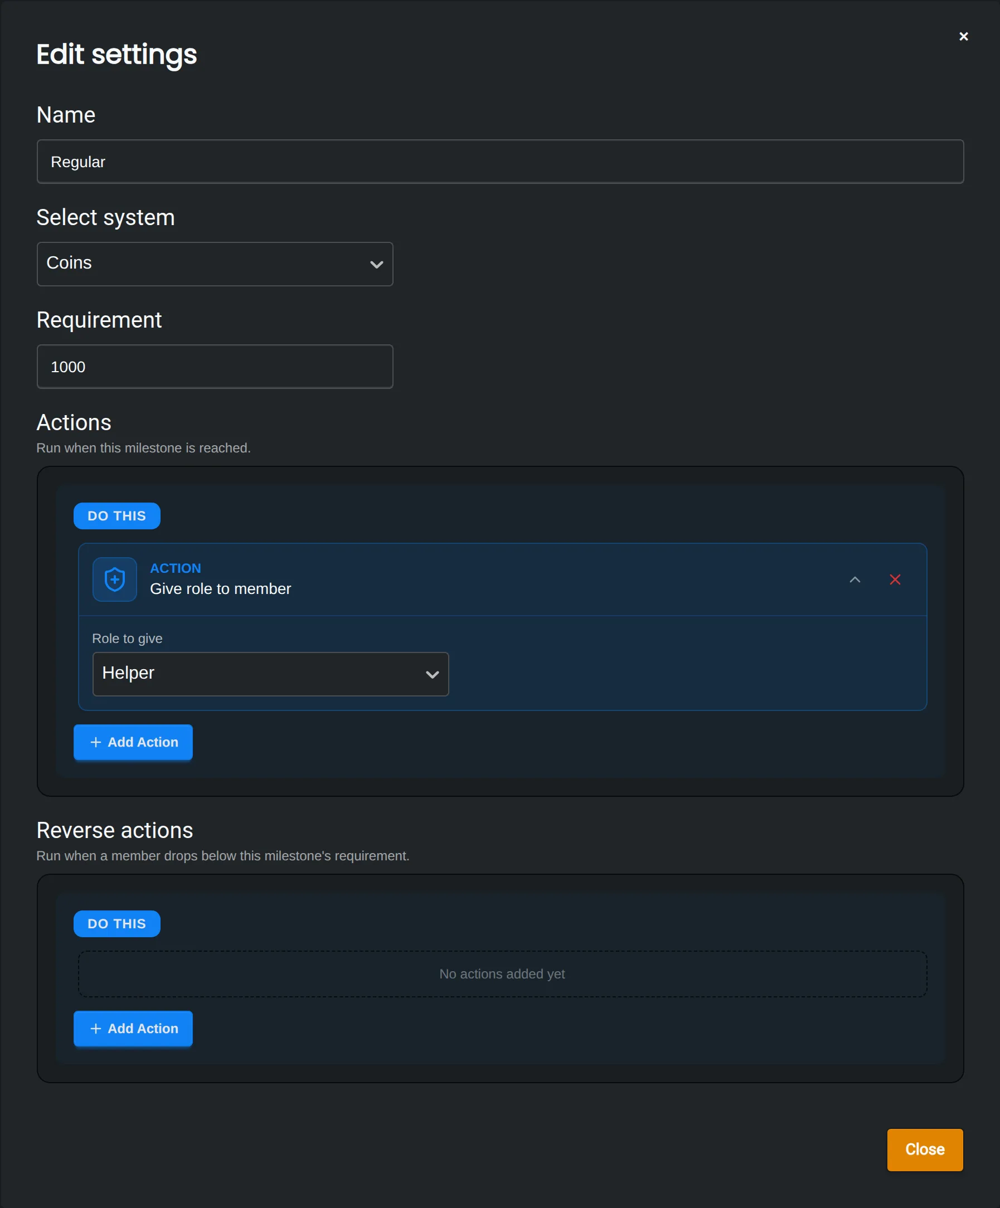The height and width of the screenshot is (1208, 1000).
Task: Click the 'Give role to member' title
Action: (220, 589)
